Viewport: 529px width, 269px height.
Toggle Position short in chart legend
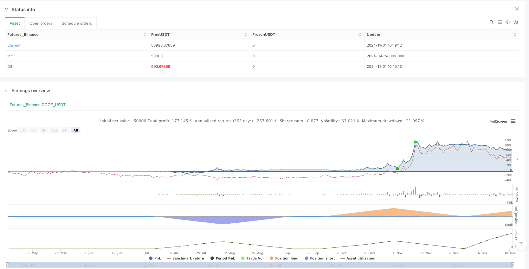coord(319,258)
